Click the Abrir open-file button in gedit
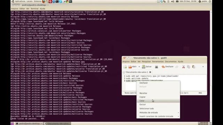This screenshot has width=223, height=125. (x=132, y=67)
